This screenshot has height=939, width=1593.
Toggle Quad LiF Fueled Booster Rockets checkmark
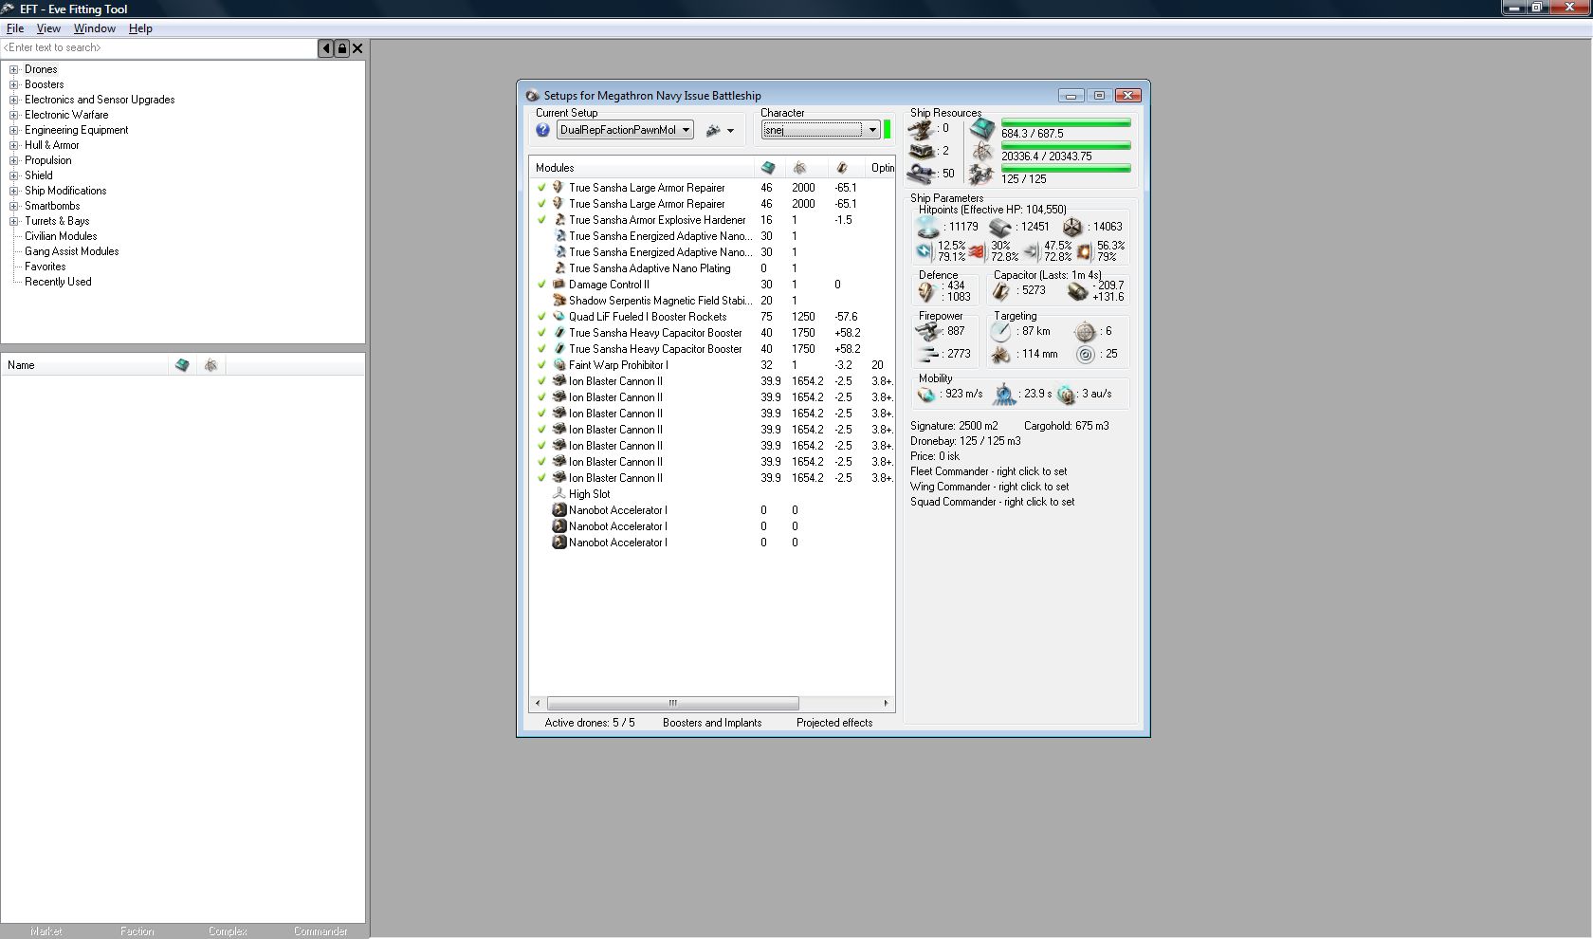[x=541, y=317]
